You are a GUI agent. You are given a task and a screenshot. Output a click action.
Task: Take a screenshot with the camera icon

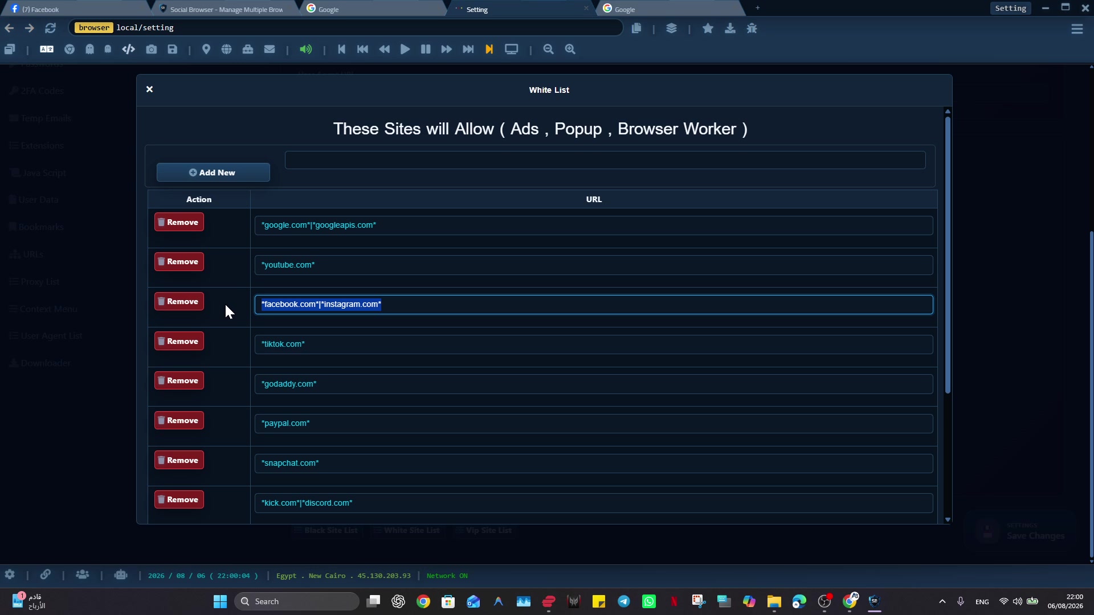coord(151,50)
